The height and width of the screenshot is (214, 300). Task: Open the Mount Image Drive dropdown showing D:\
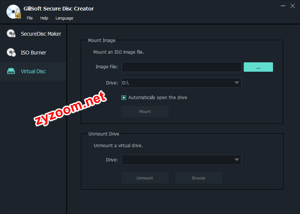coord(181,83)
